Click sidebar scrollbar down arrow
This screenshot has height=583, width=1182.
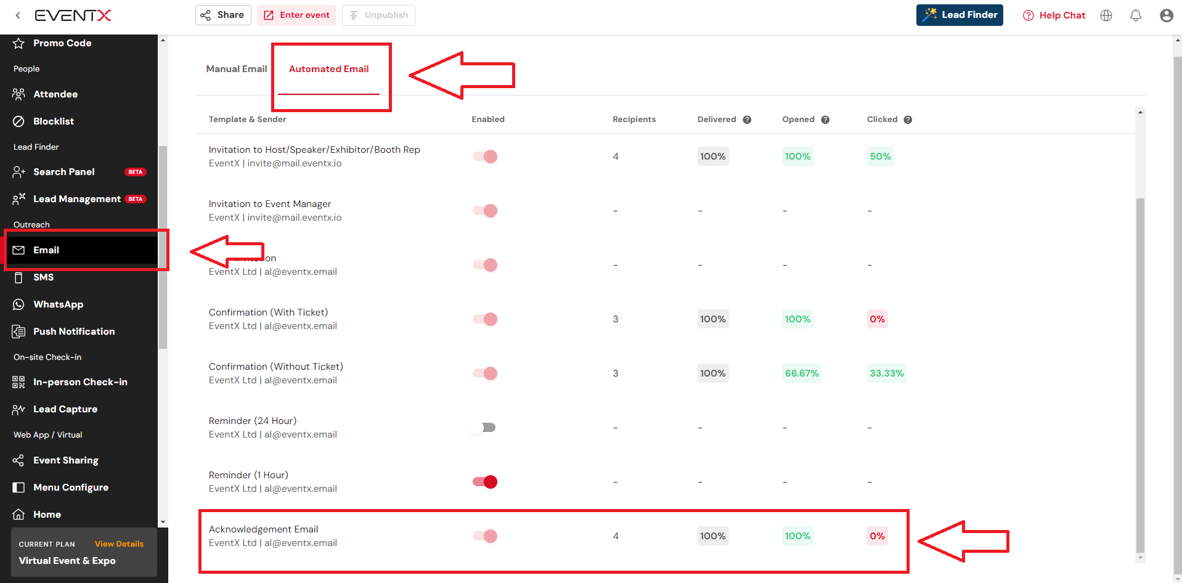pos(163,522)
